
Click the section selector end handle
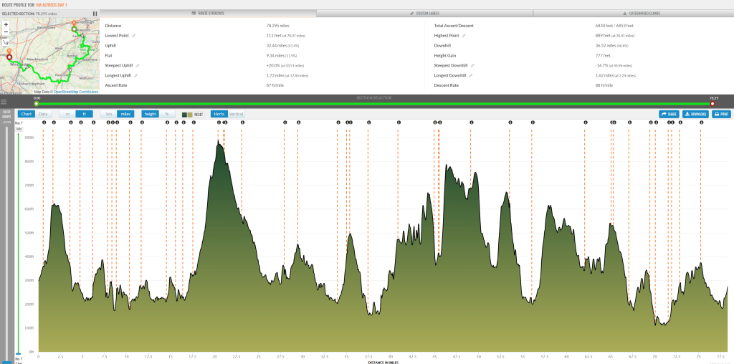click(x=712, y=103)
